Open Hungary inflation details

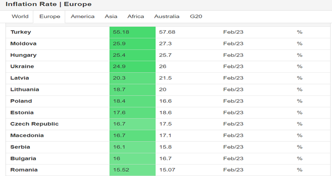pyautogui.click(x=23, y=55)
